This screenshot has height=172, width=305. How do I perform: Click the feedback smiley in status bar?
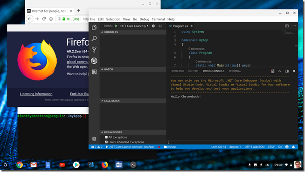pos(287,147)
